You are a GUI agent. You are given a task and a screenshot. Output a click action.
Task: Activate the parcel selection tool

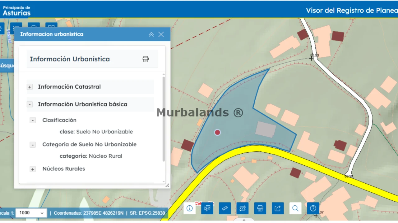(207, 208)
